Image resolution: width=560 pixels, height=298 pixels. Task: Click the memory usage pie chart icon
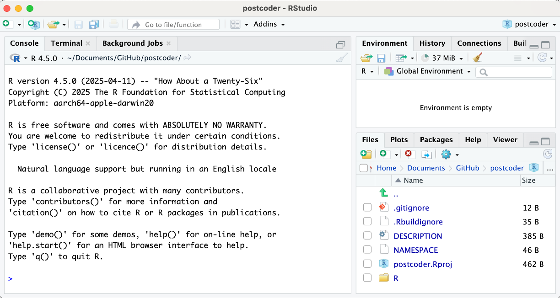click(425, 58)
